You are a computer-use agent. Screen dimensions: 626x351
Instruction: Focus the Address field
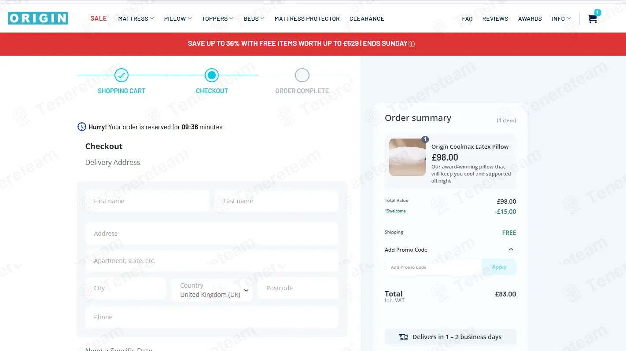212,234
